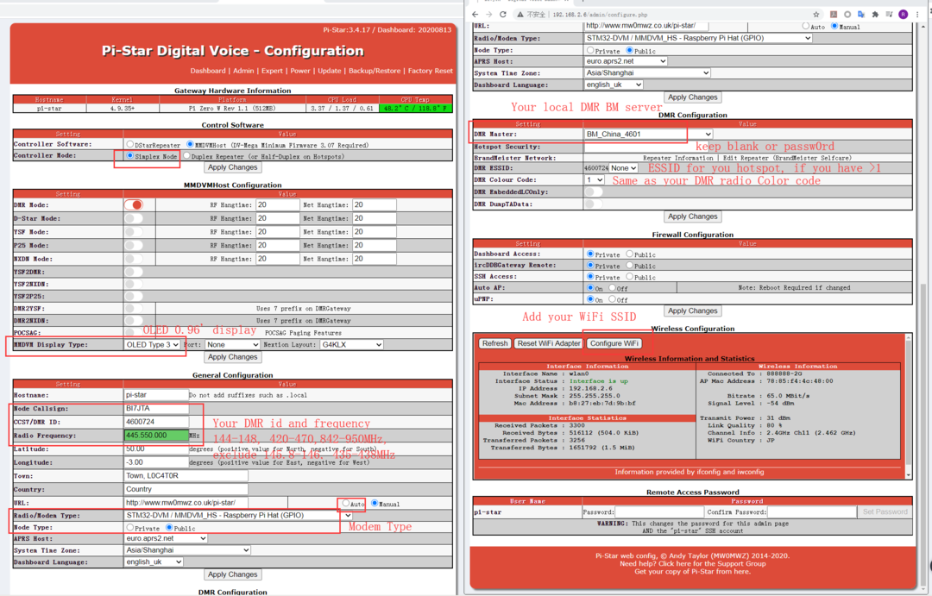The image size is (932, 596).
Task: Enable the P25 Mode switch
Action: point(134,245)
